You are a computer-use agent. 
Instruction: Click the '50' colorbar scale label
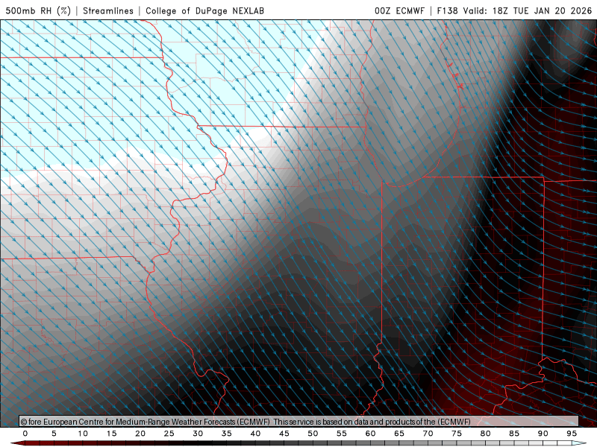click(x=313, y=434)
